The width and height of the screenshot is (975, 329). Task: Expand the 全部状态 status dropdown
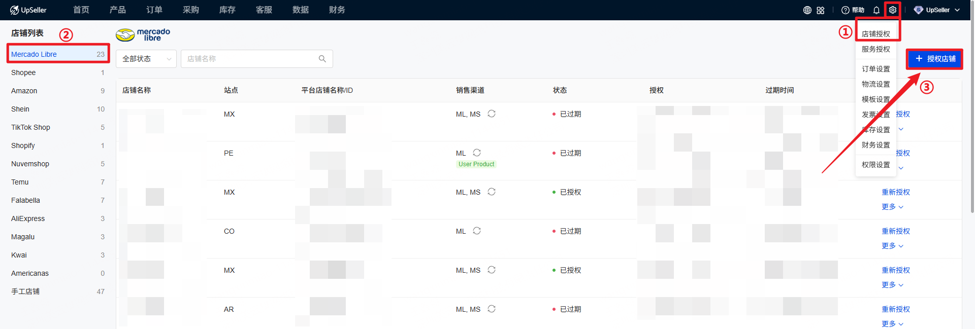pos(146,59)
